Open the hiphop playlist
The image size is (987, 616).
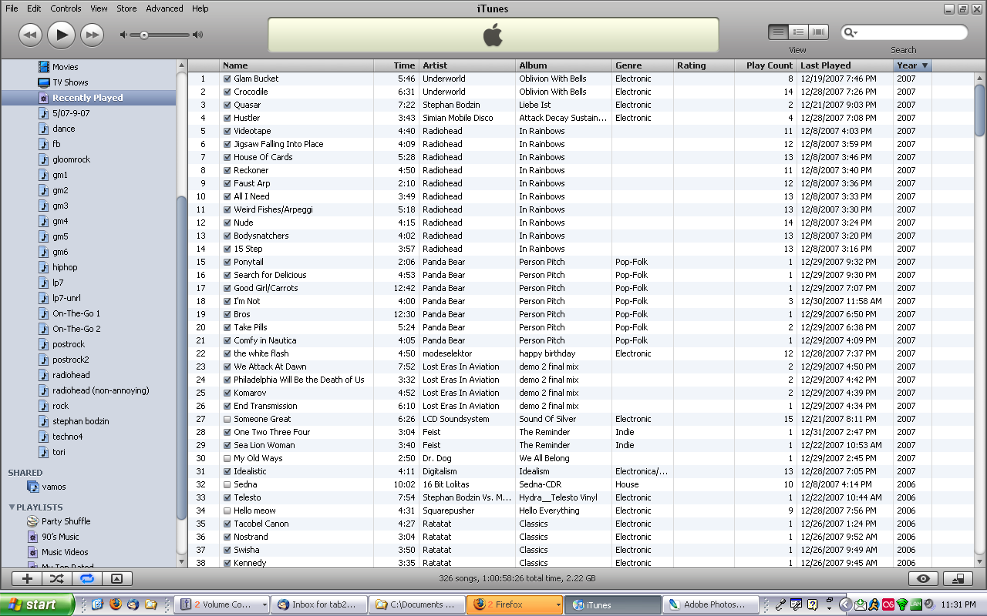65,267
